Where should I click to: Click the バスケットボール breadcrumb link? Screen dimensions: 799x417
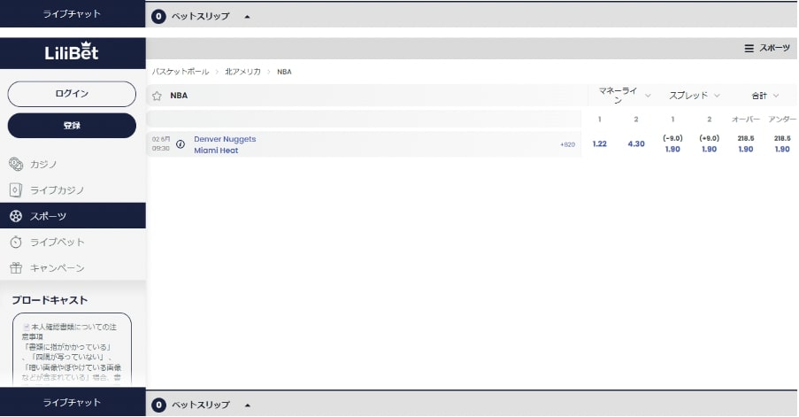[x=181, y=72]
